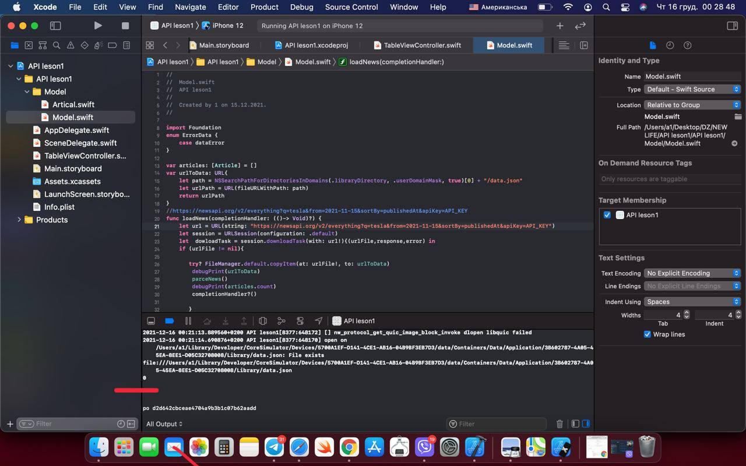Toggle API leson1 target membership checkbox
This screenshot has width=746, height=466.
607,215
